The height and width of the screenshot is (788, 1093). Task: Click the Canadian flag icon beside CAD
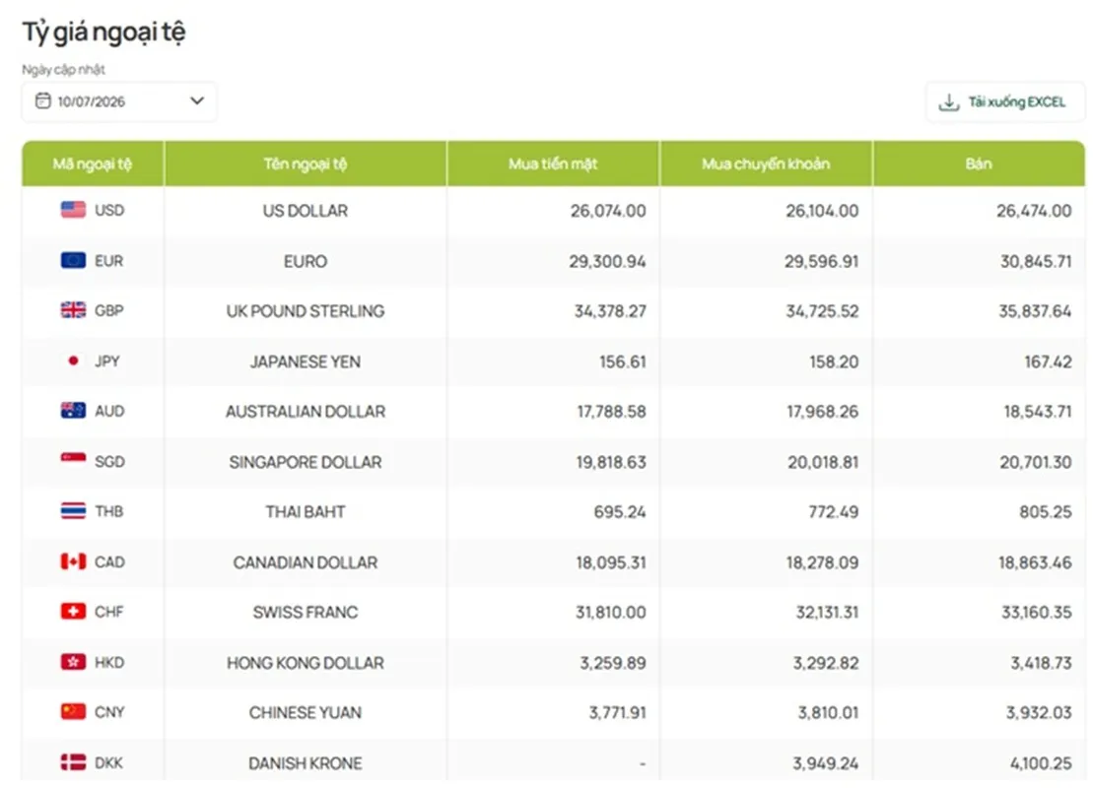point(73,560)
